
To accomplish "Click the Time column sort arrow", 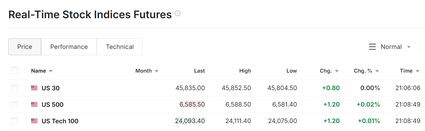I will [417, 71].
